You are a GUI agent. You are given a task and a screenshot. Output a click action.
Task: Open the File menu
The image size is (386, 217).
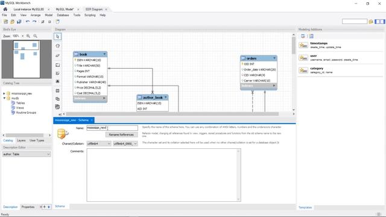tap(4, 15)
